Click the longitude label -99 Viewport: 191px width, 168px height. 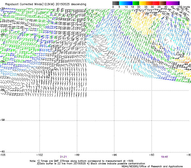point(77,155)
